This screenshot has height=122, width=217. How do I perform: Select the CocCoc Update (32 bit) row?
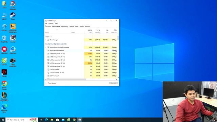tap(81, 73)
